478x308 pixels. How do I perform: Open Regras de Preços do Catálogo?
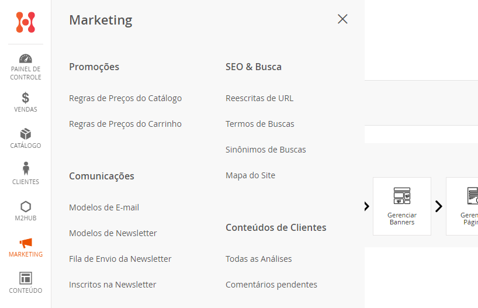[x=125, y=98]
